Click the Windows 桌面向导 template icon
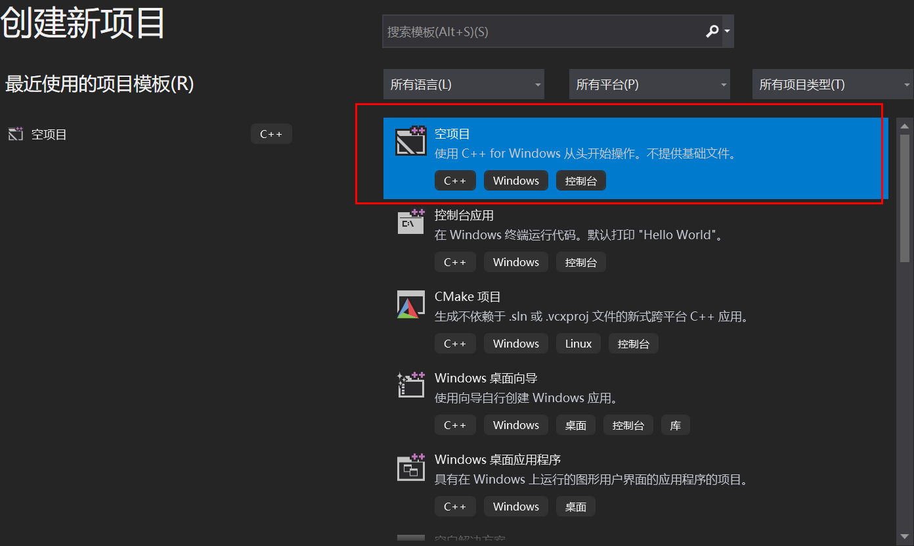This screenshot has height=546, width=914. pyautogui.click(x=410, y=384)
